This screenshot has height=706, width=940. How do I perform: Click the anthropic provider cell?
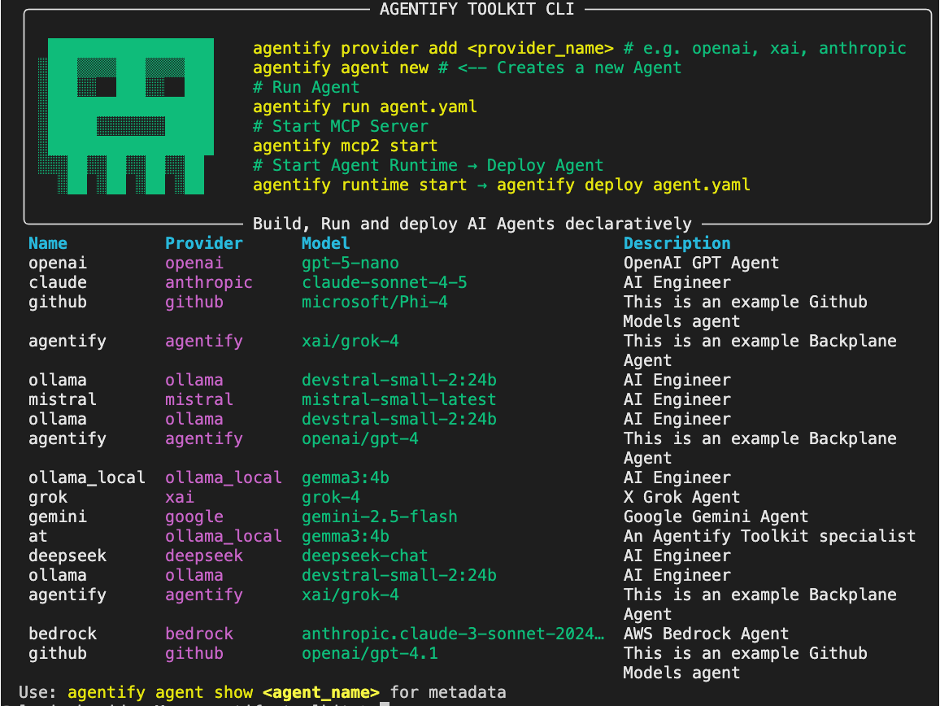pyautogui.click(x=209, y=282)
